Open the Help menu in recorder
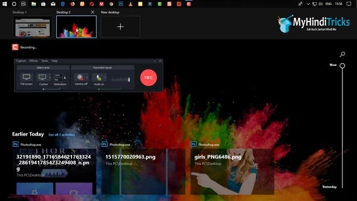Screen dimensions: 357x201 click(55, 61)
